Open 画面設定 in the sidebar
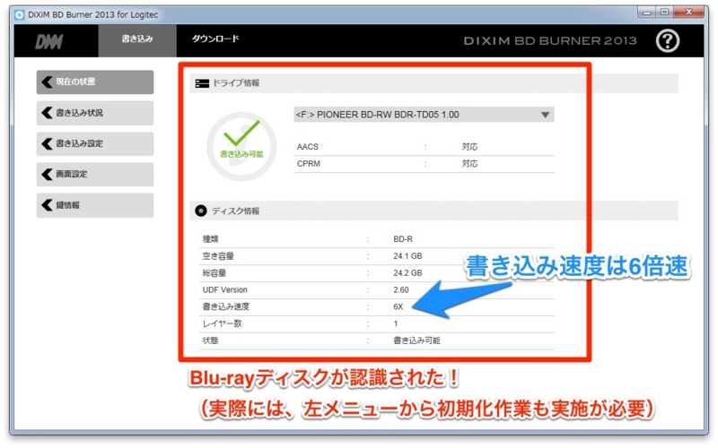Screen dimensions: 718x448 click(x=95, y=174)
